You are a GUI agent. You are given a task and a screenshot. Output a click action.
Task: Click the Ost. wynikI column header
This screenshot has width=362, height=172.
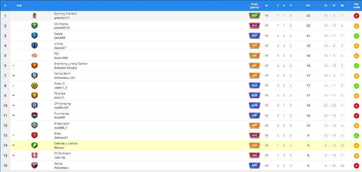pos(356,6)
